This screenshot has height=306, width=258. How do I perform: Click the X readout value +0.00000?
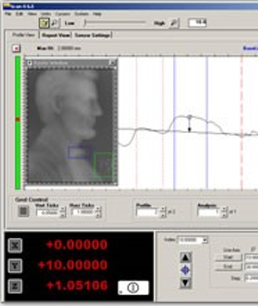[x=77, y=245]
